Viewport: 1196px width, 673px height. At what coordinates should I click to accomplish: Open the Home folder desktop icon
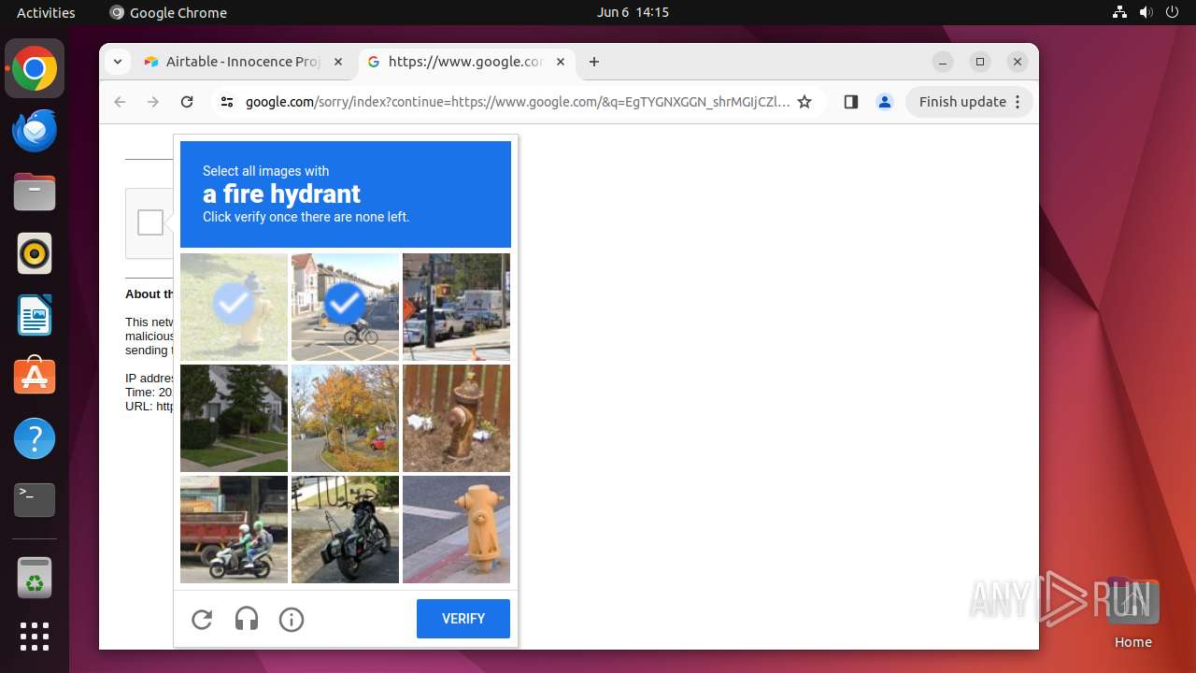point(1132,613)
